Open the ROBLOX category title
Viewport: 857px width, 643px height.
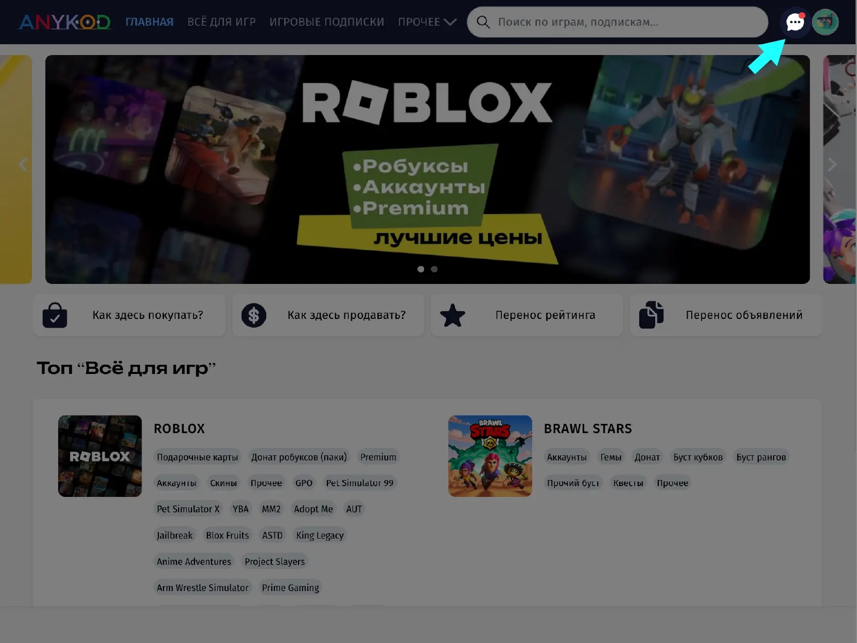point(179,428)
